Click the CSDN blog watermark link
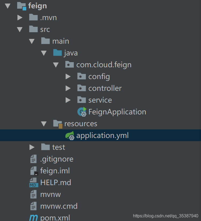This screenshot has width=201, height=221. [166, 215]
